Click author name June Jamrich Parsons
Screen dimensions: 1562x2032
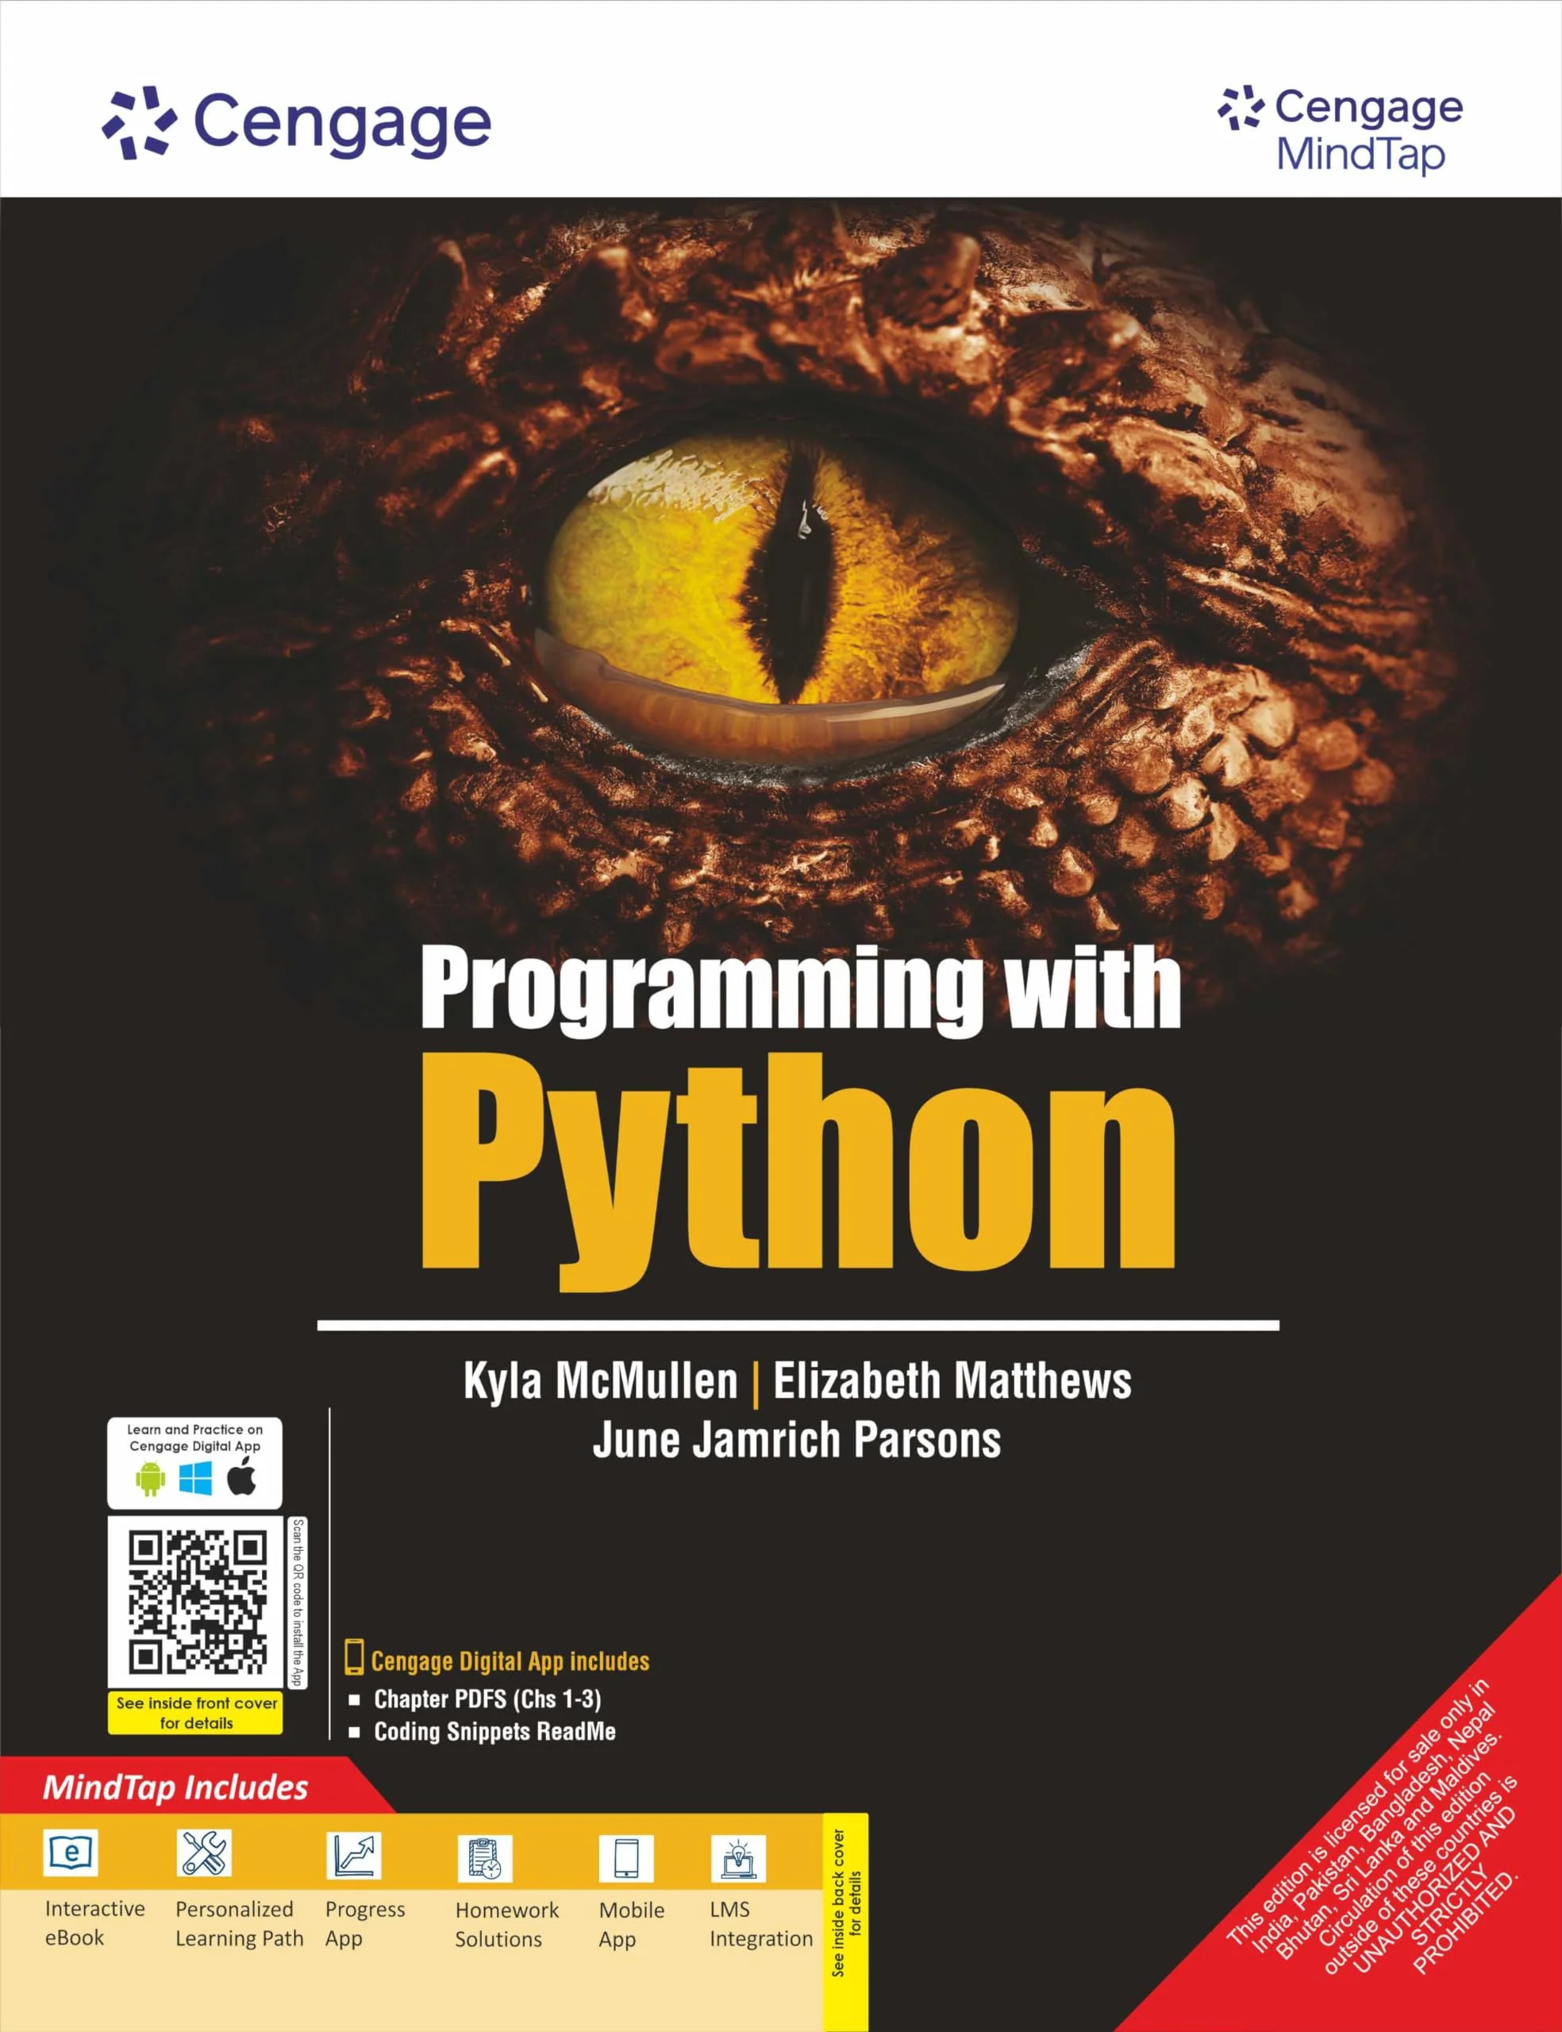[x=797, y=1440]
